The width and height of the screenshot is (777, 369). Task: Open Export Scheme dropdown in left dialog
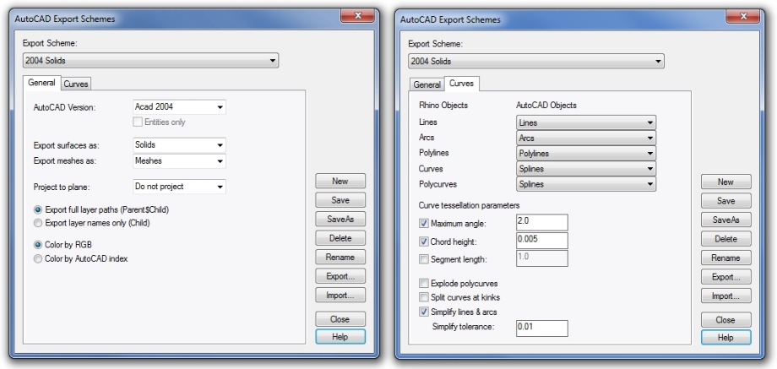[150, 61]
